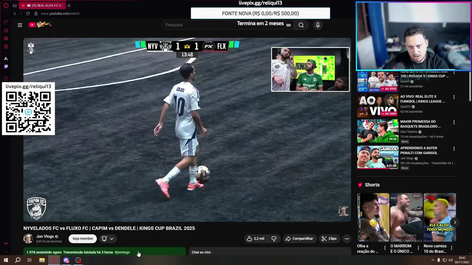Like the video with thumbs up
The image size is (472, 265).
tap(256, 239)
